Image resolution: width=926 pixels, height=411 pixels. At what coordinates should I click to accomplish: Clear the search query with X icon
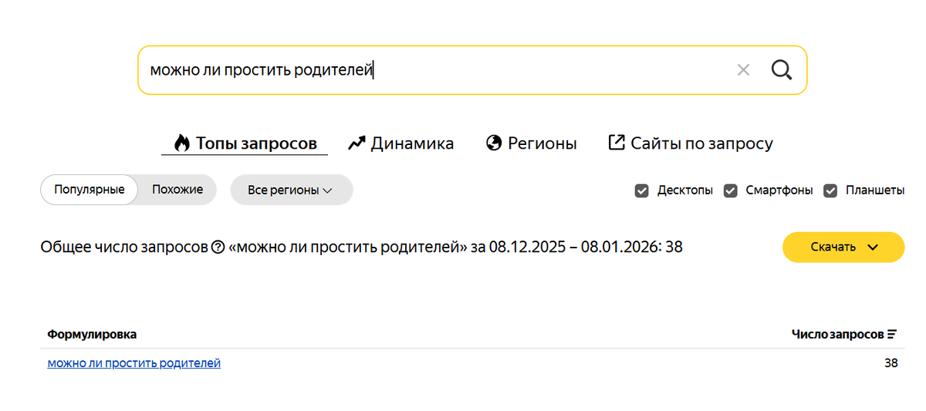[743, 70]
